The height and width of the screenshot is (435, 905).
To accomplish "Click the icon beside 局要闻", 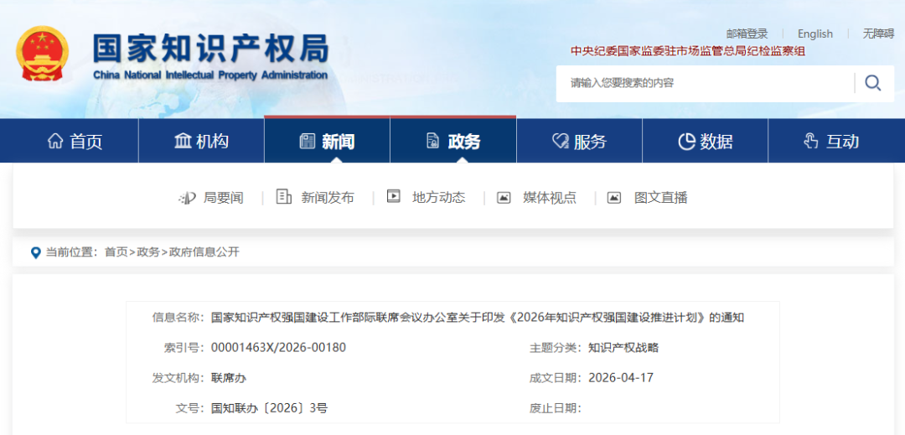I will pos(187,198).
